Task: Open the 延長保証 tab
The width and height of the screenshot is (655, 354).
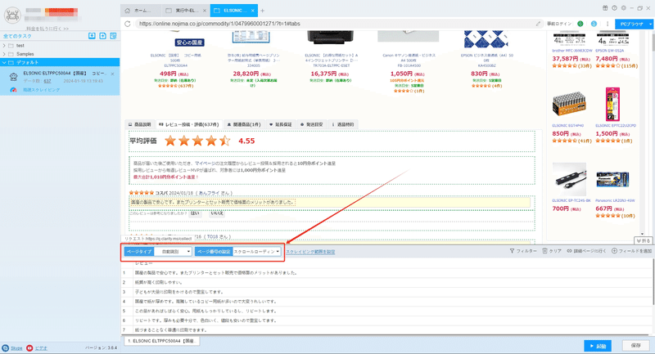Action: [280, 124]
